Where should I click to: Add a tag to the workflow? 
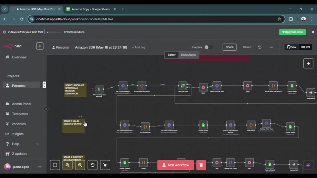click(x=139, y=47)
